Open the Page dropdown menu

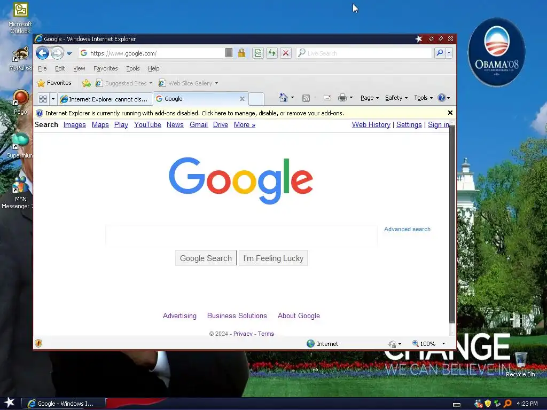click(x=370, y=98)
